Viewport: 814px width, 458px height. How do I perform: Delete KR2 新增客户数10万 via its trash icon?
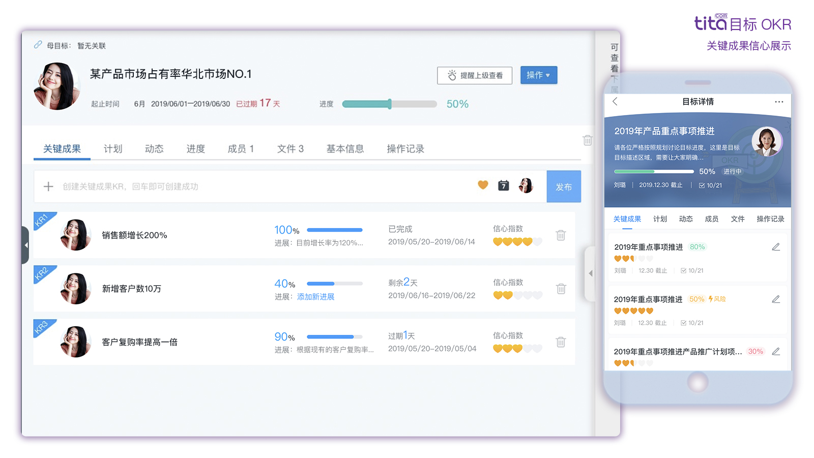coord(561,289)
